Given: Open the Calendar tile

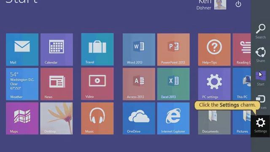Looking at the screenshot, I should pos(57,50).
